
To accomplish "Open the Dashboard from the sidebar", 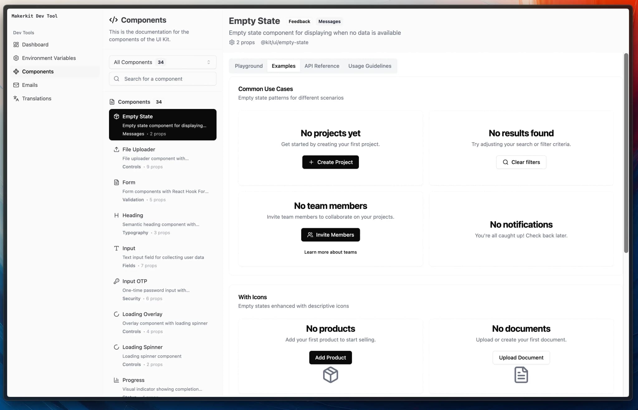I will coord(35,44).
